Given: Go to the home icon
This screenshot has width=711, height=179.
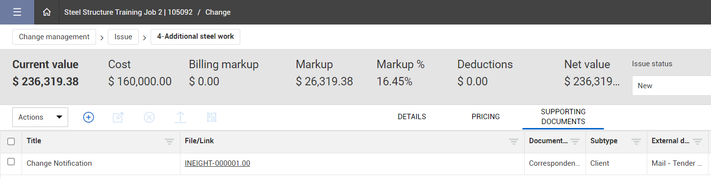Looking at the screenshot, I should tap(47, 12).
